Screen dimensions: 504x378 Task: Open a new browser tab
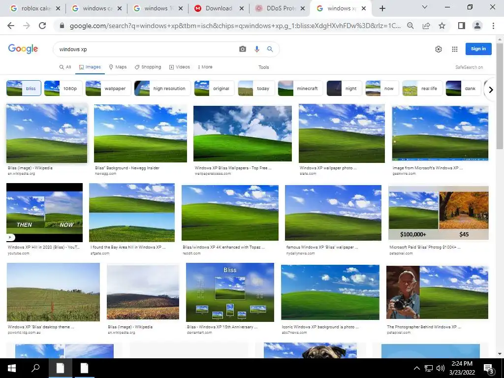click(x=382, y=9)
